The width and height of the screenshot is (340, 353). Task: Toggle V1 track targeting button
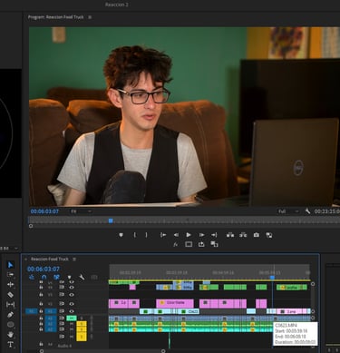51,311
